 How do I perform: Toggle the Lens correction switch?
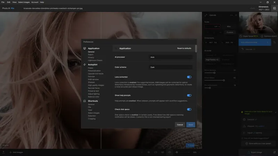[189, 77]
